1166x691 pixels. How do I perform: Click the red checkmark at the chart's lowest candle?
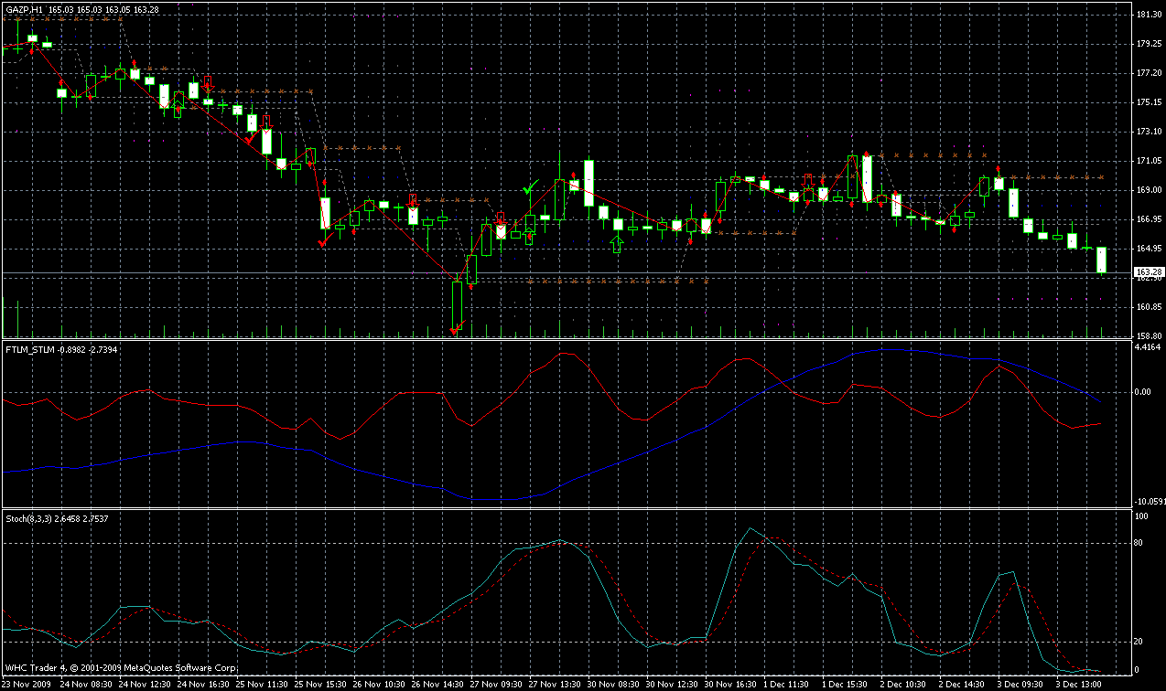455,333
